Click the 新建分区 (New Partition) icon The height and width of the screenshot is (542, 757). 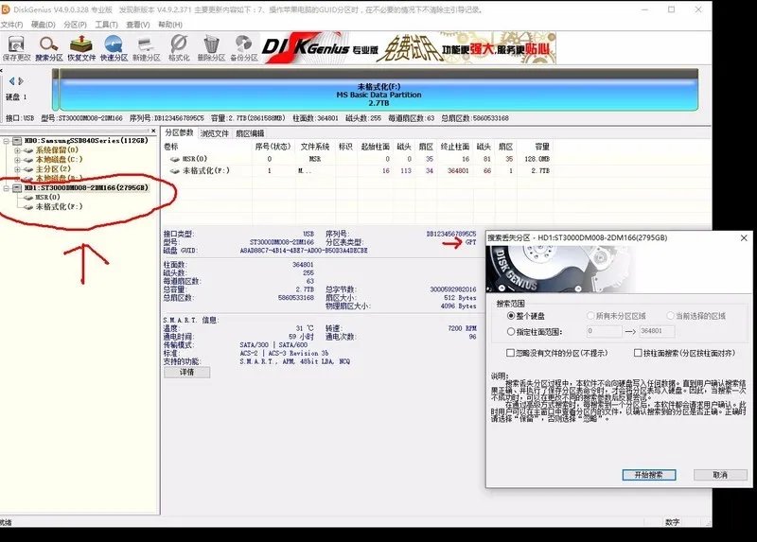click(x=147, y=47)
